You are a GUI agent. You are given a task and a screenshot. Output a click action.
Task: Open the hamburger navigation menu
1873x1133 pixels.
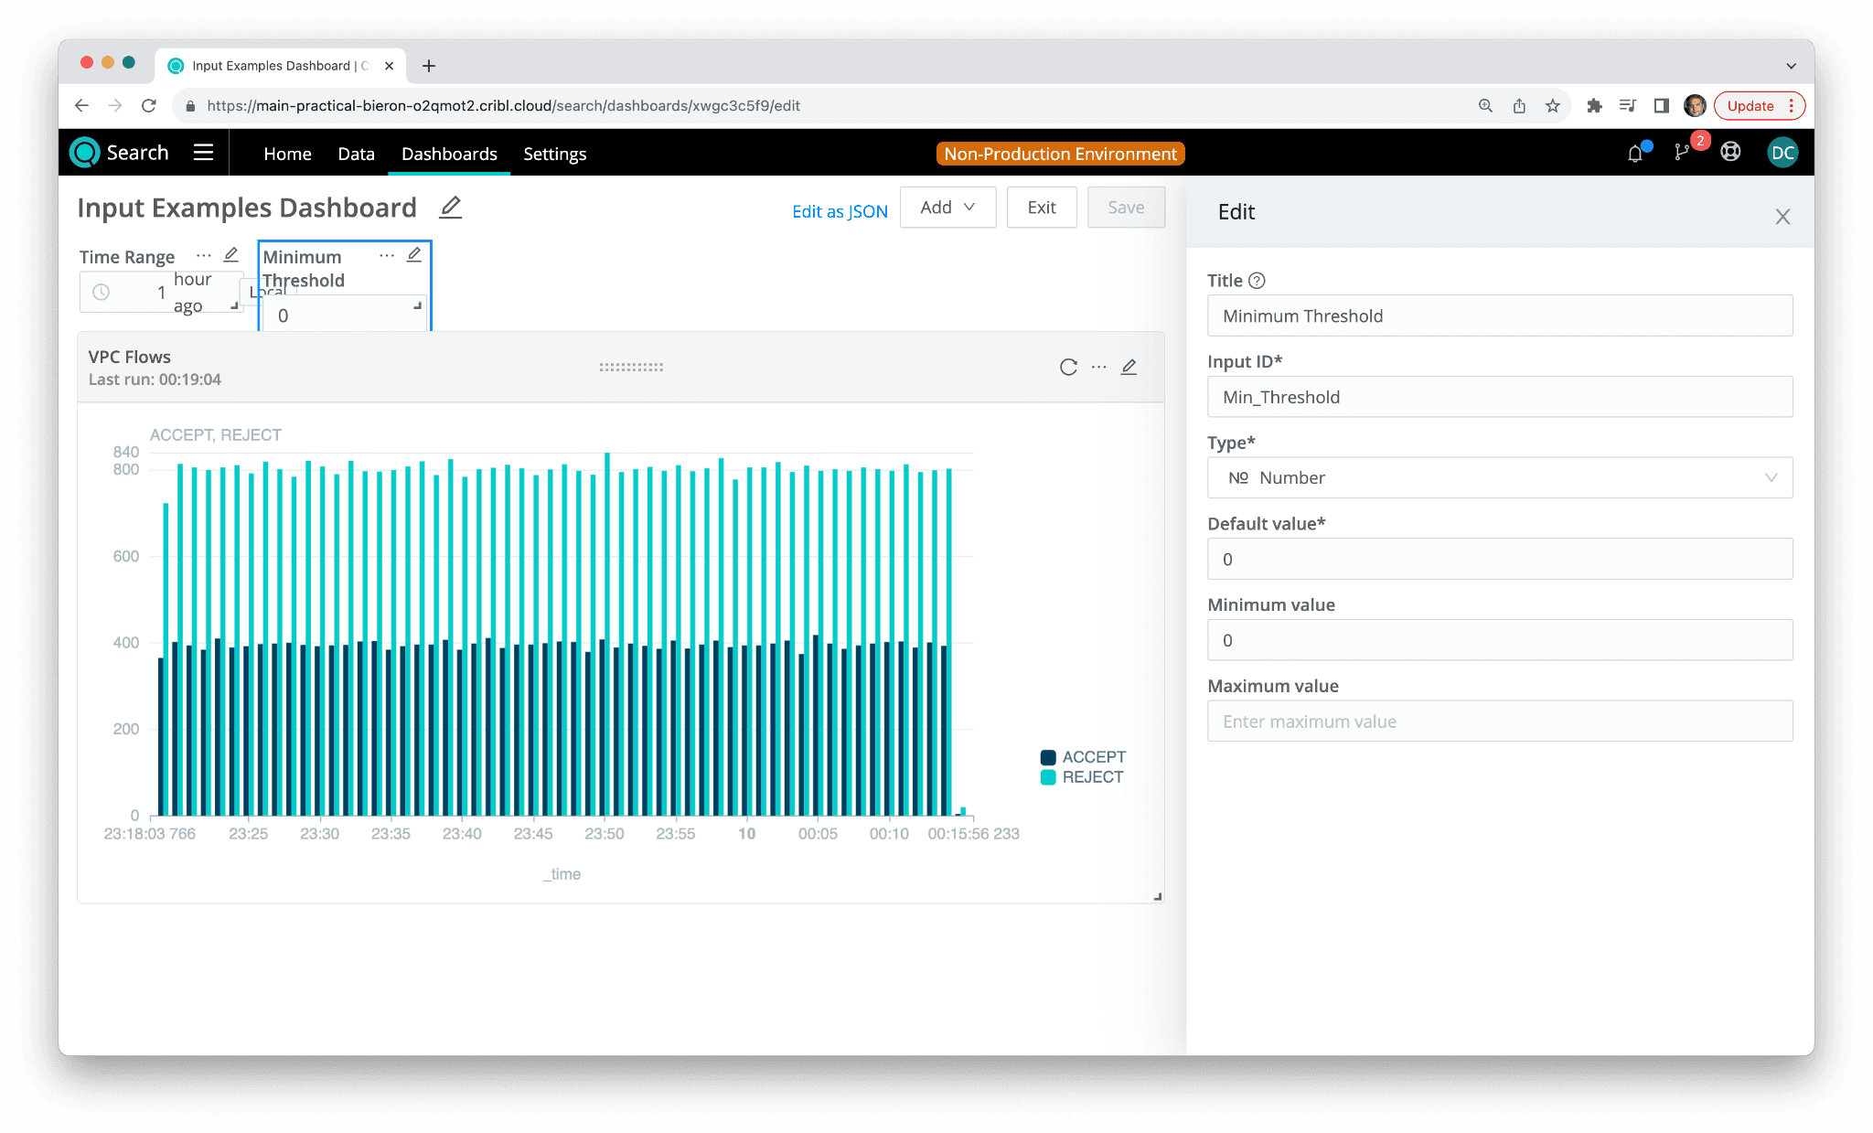203,153
